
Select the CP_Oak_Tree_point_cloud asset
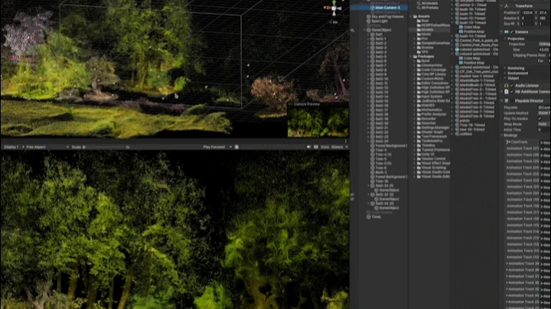[x=478, y=72]
